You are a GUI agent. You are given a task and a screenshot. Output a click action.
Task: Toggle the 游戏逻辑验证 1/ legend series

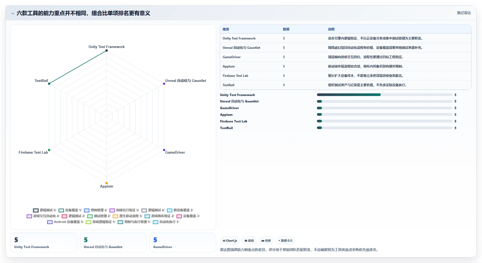[x=100, y=222]
